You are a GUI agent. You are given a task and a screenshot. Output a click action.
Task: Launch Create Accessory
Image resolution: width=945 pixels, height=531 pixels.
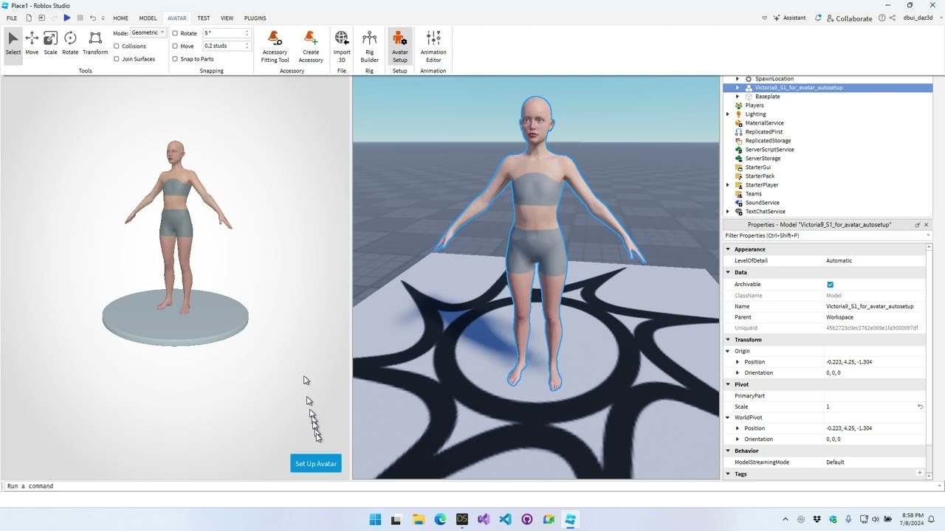[311, 47]
